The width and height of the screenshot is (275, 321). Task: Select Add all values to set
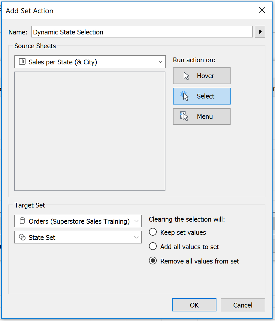coord(153,246)
